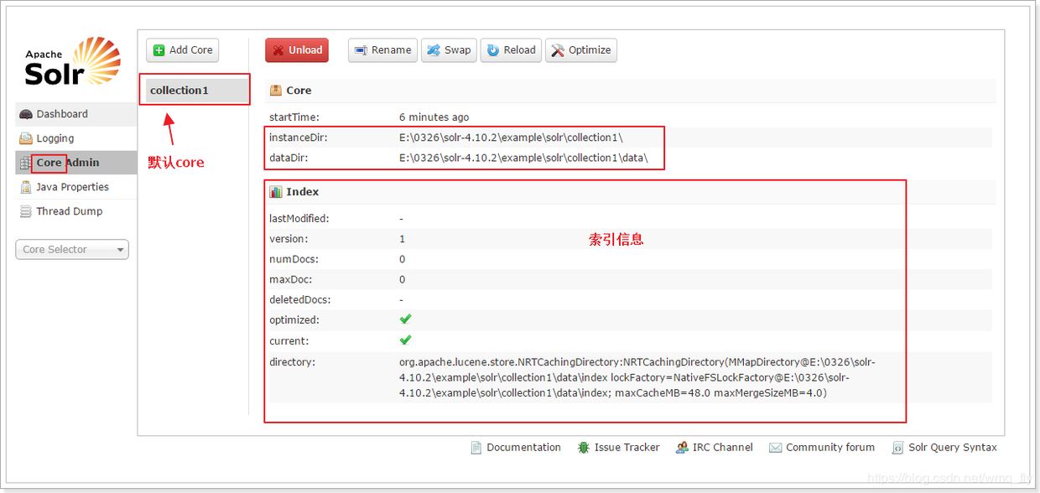The width and height of the screenshot is (1040, 493).
Task: Click the 'deletedDocs:' label
Action: (299, 299)
